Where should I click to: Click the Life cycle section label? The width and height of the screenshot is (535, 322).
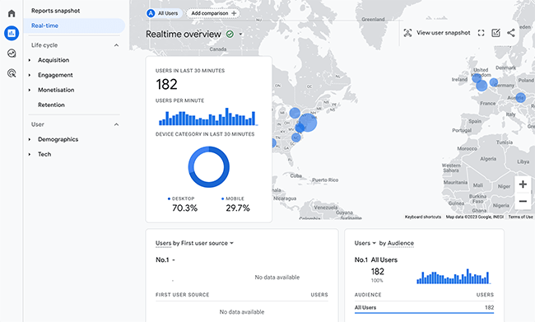44,45
